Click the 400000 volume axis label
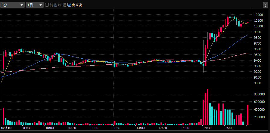This screenshot has height=133, width=270. pos(259,110)
